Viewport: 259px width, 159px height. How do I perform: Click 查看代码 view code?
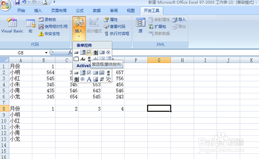(x=114, y=26)
